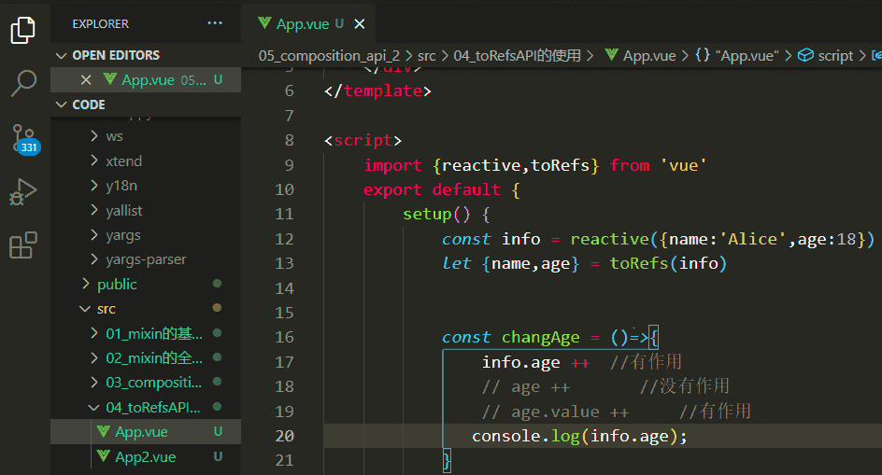Click breadcrumb 04_toRefsAPI的使用
This screenshot has width=882, height=475.
pyautogui.click(x=517, y=56)
